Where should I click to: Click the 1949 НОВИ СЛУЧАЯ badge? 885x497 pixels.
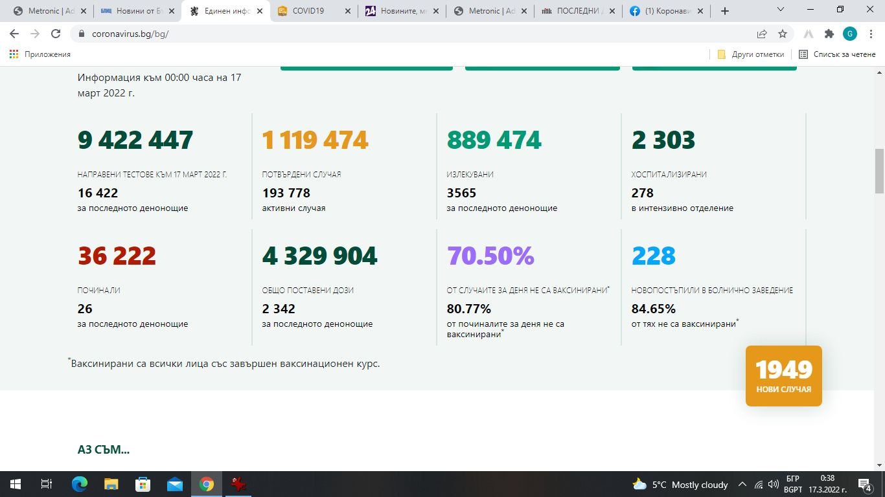[783, 376]
